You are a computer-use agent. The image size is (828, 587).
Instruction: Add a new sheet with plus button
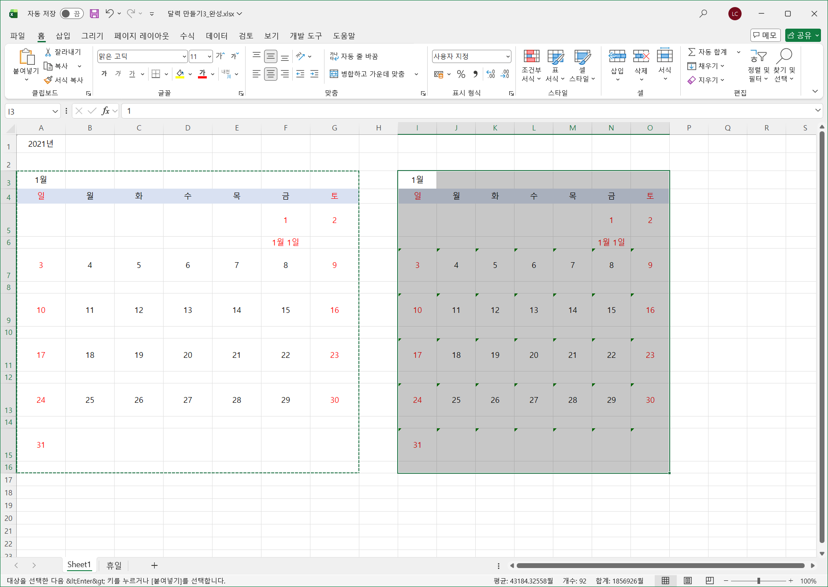154,565
